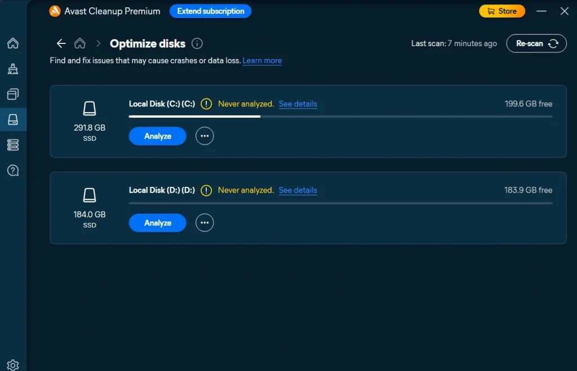Open the Store button
Viewport: 577px width, 371px height.
click(502, 11)
